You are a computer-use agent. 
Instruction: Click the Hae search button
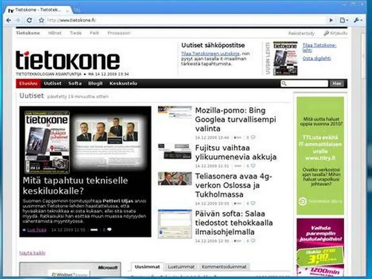[x=337, y=83]
